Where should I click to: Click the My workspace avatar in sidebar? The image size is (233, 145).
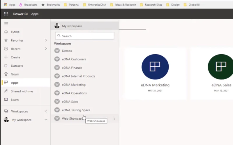pos(6,119)
